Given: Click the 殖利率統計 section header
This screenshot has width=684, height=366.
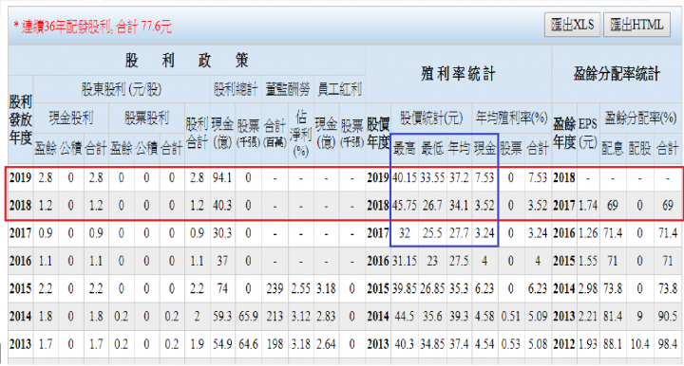Looking at the screenshot, I should click(x=458, y=74).
